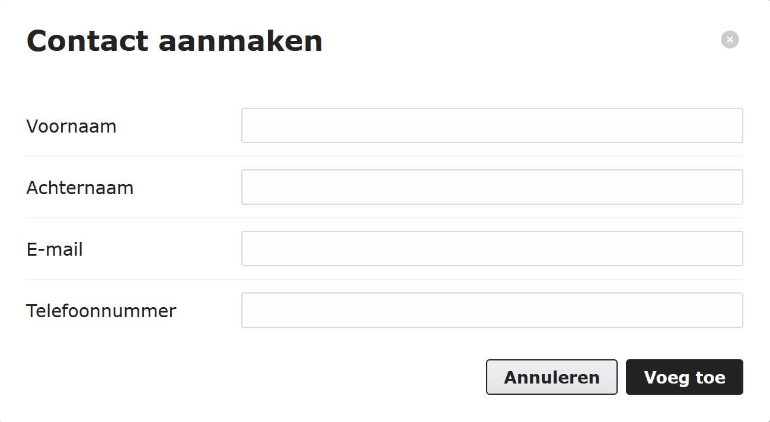770x422 pixels.
Task: Cancel contact creation using Annuleren
Action: tap(551, 377)
